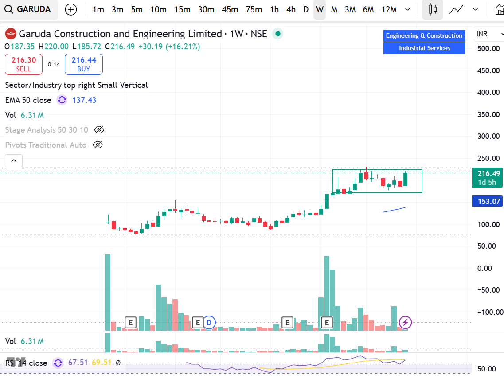Viewport: 504px width, 379px height.
Task: Select the candlestick chart style icon
Action: tap(432, 10)
